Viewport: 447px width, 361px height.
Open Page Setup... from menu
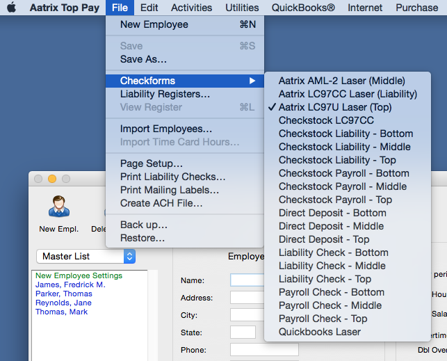185,163
